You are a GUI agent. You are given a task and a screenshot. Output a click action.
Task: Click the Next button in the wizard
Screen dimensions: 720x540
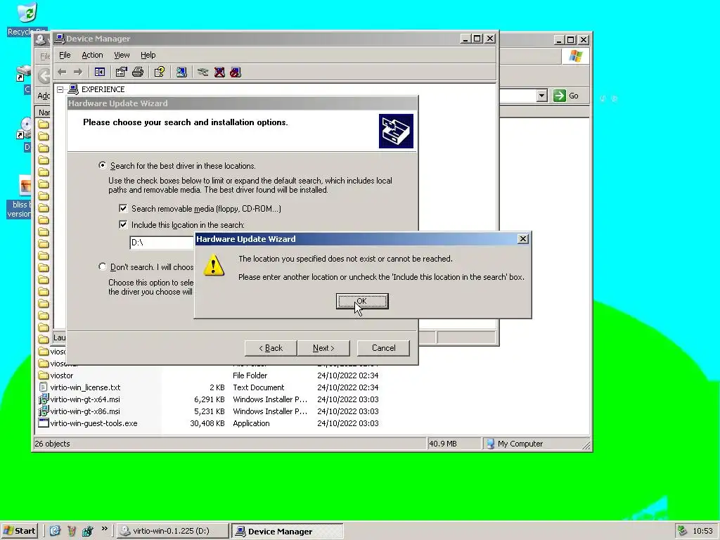click(323, 348)
